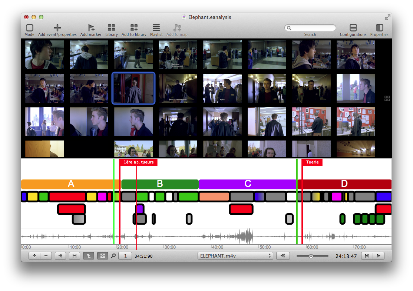Screen dimensions: 413x291
Task: Click the 24:13:47 time display
Action: (346, 256)
